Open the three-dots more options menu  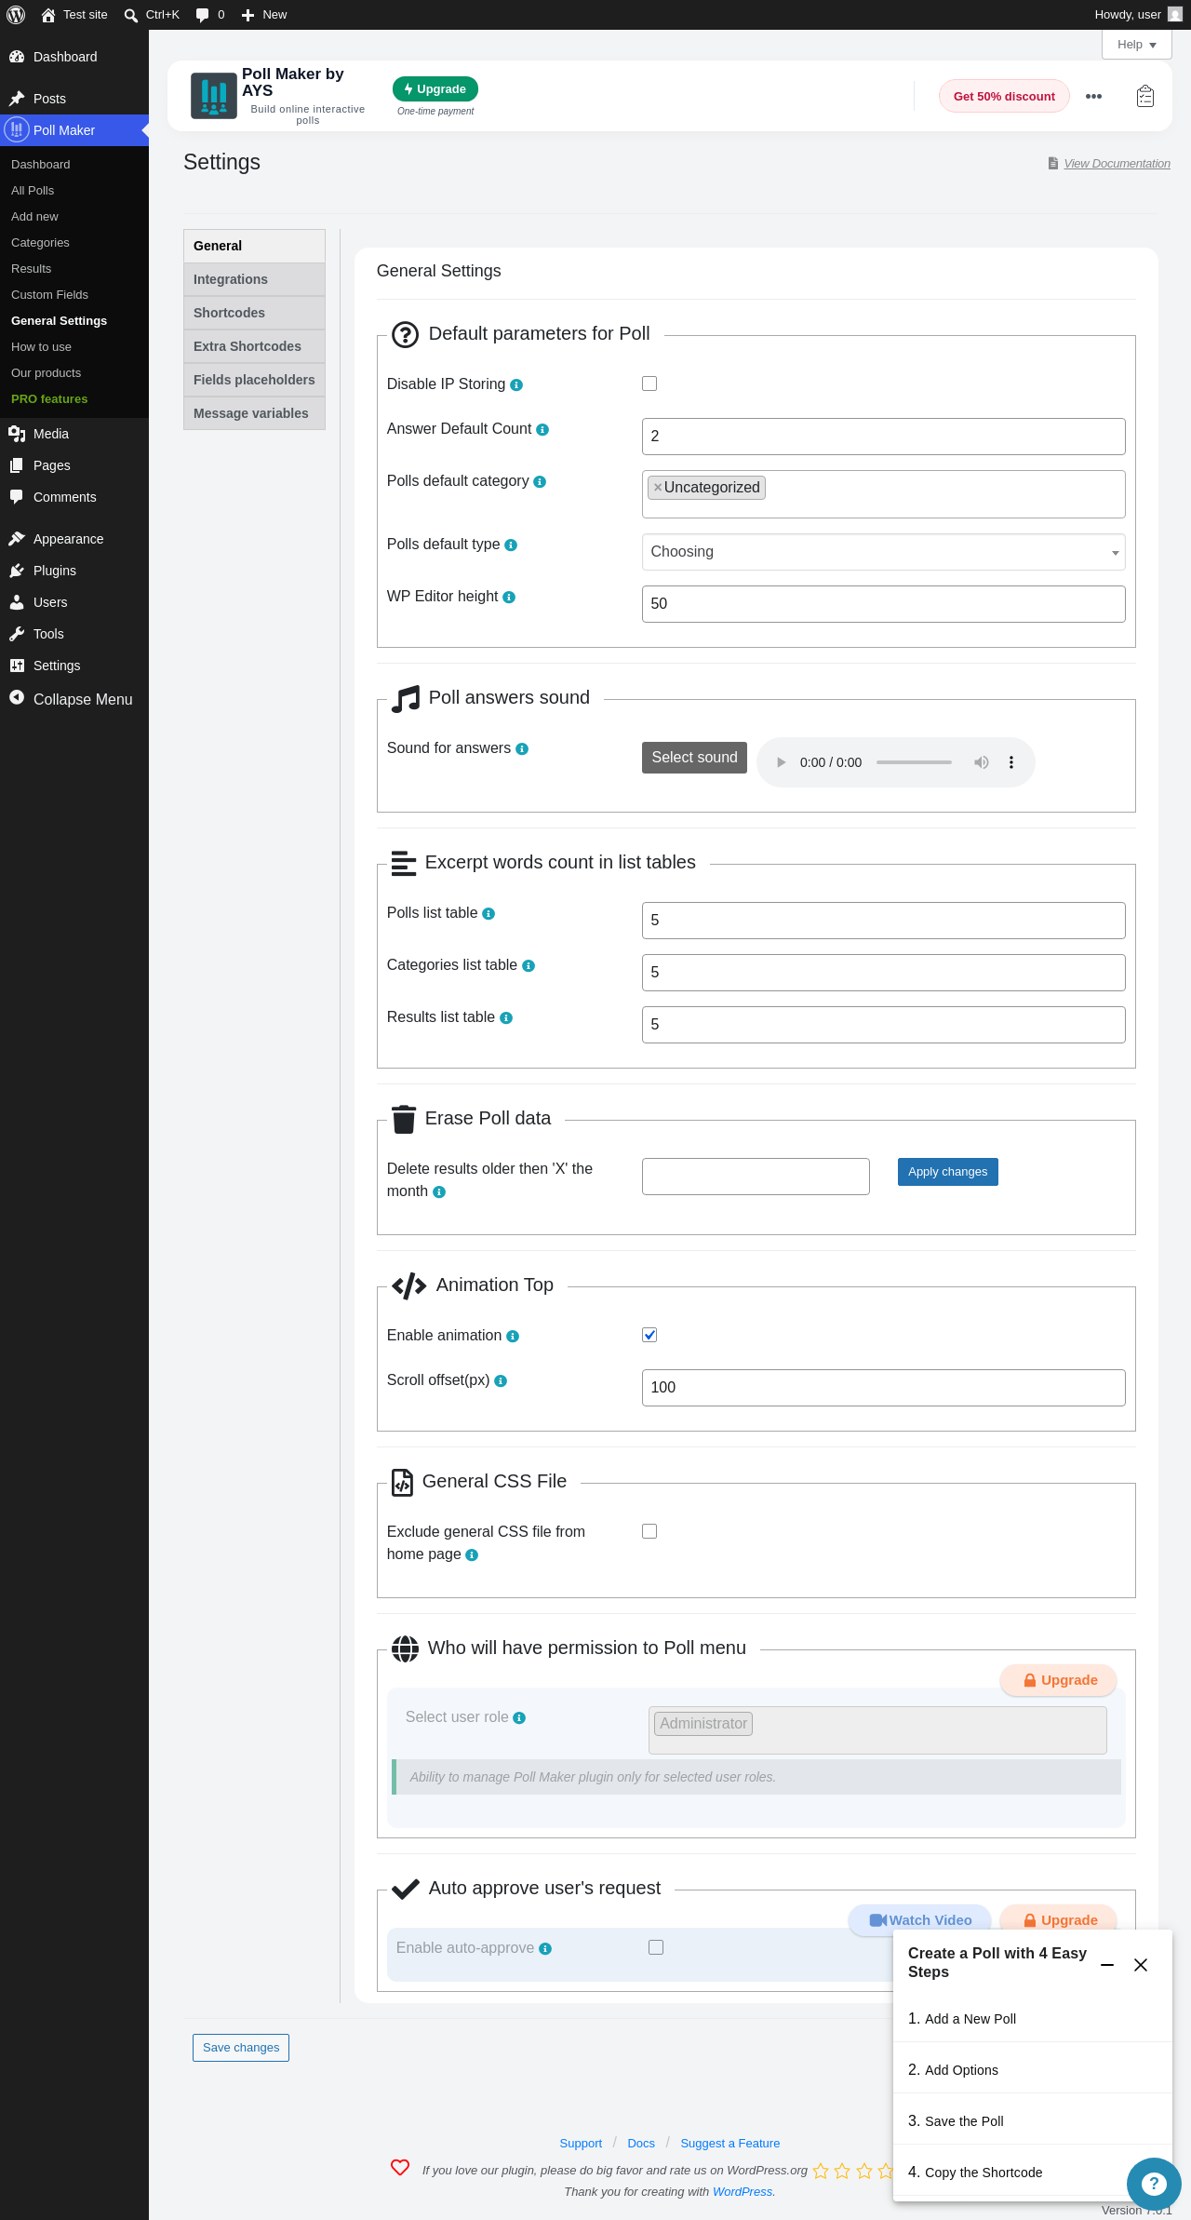[x=1093, y=96]
